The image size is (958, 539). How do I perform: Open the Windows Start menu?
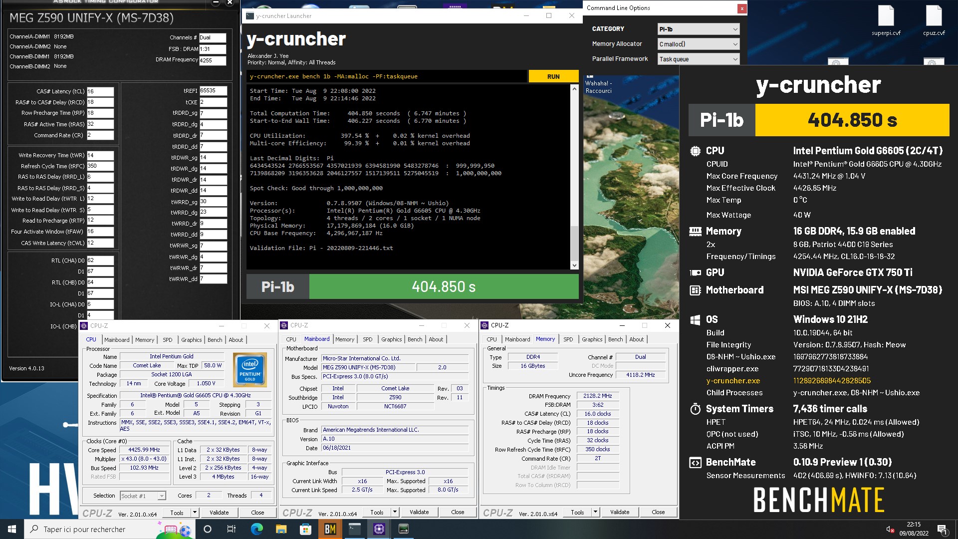[x=12, y=529]
